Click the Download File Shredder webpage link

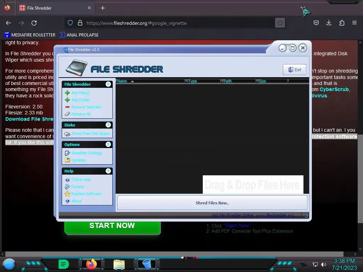point(29,119)
